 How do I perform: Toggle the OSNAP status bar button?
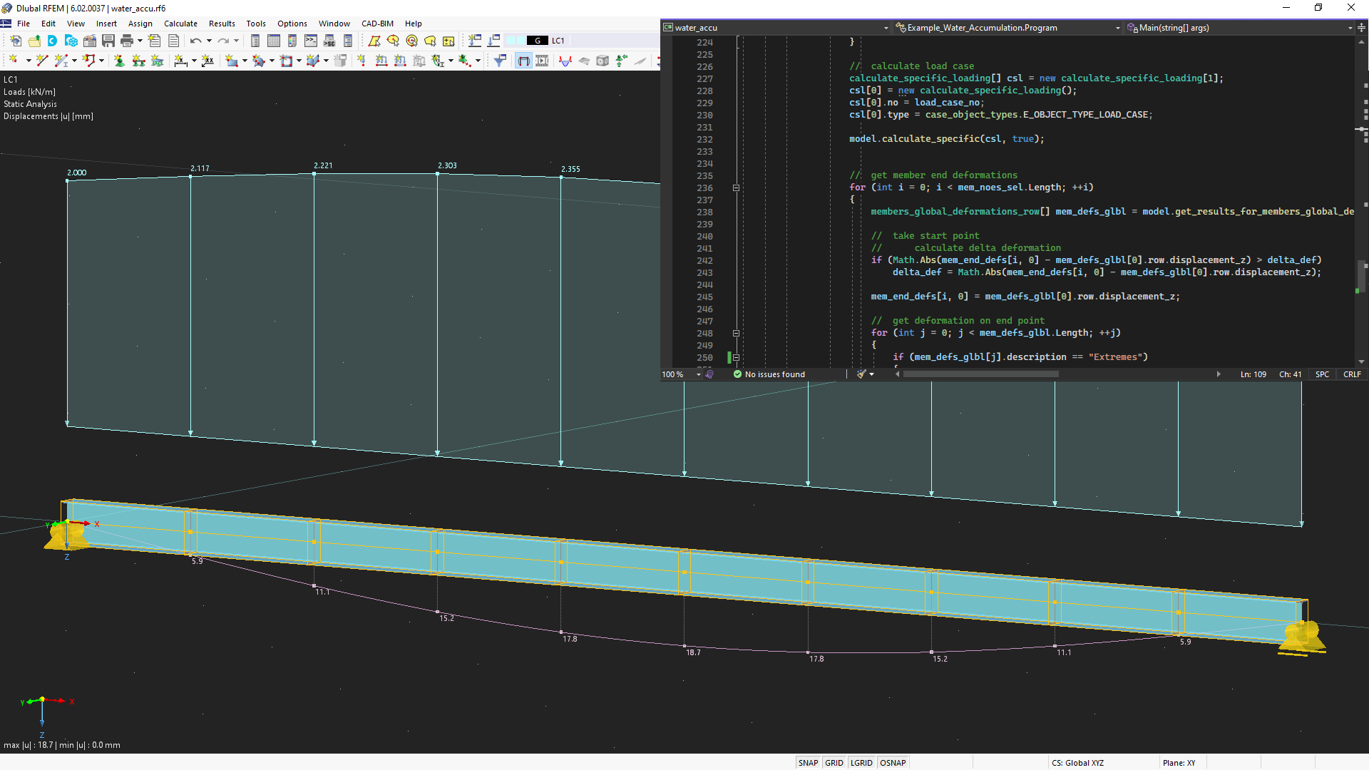pyautogui.click(x=888, y=762)
